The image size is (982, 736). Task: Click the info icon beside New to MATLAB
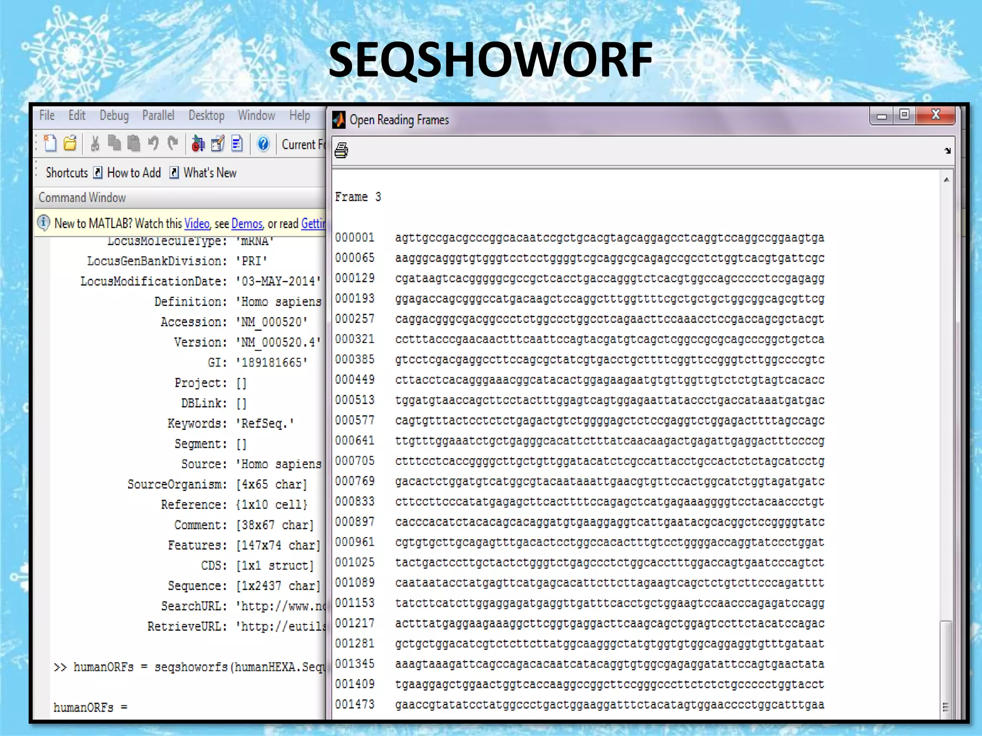point(44,223)
